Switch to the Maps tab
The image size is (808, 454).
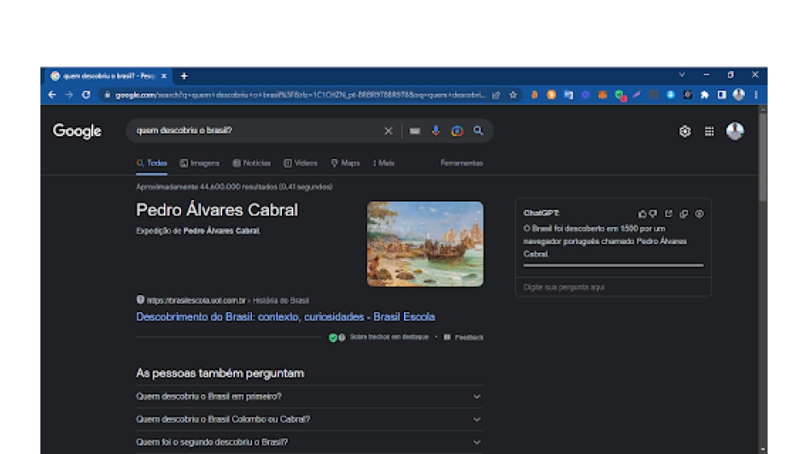coord(346,163)
